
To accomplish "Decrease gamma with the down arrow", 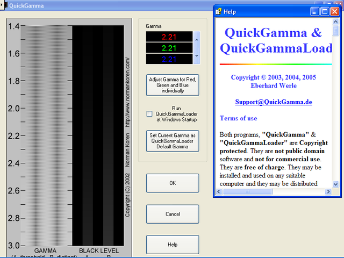I will pos(197,56).
